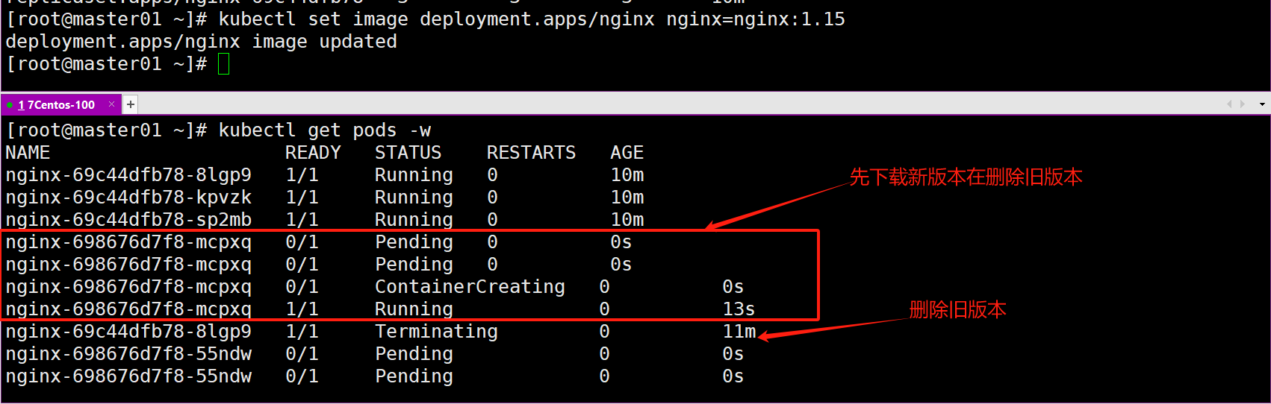Open a new session tab with plus button
1271x404 pixels.
tap(131, 104)
